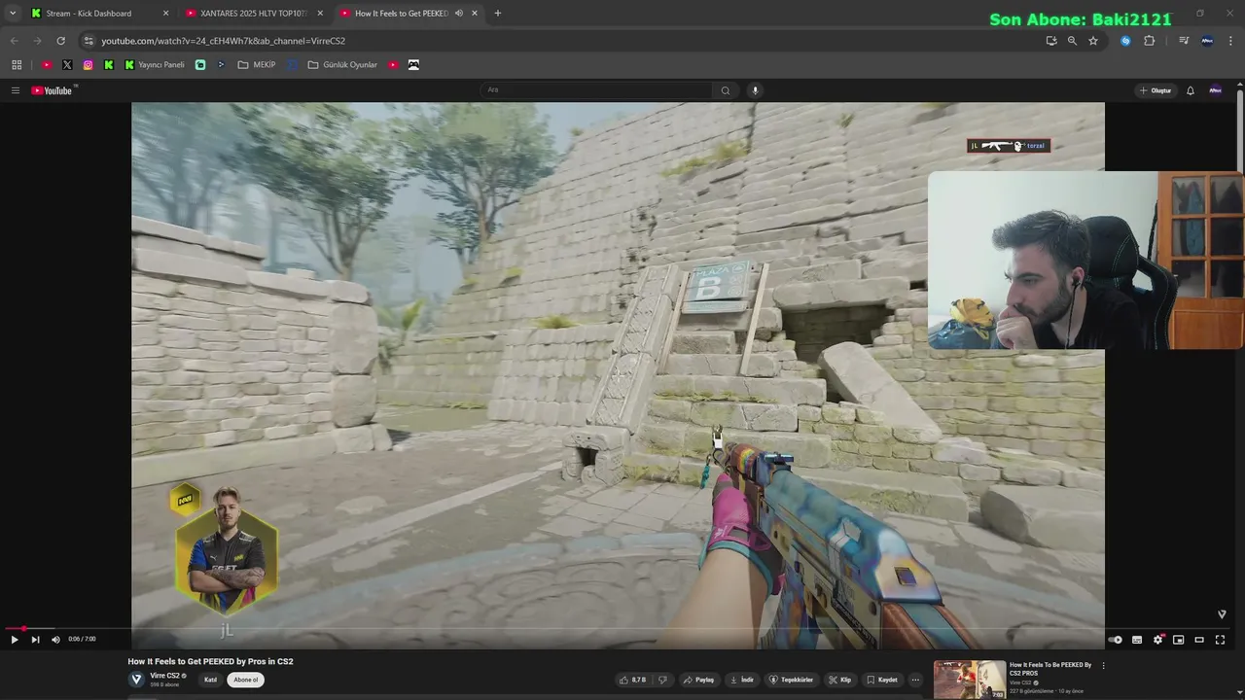Open the YouTube guide hamburger menu
1245x700 pixels.
coord(16,90)
